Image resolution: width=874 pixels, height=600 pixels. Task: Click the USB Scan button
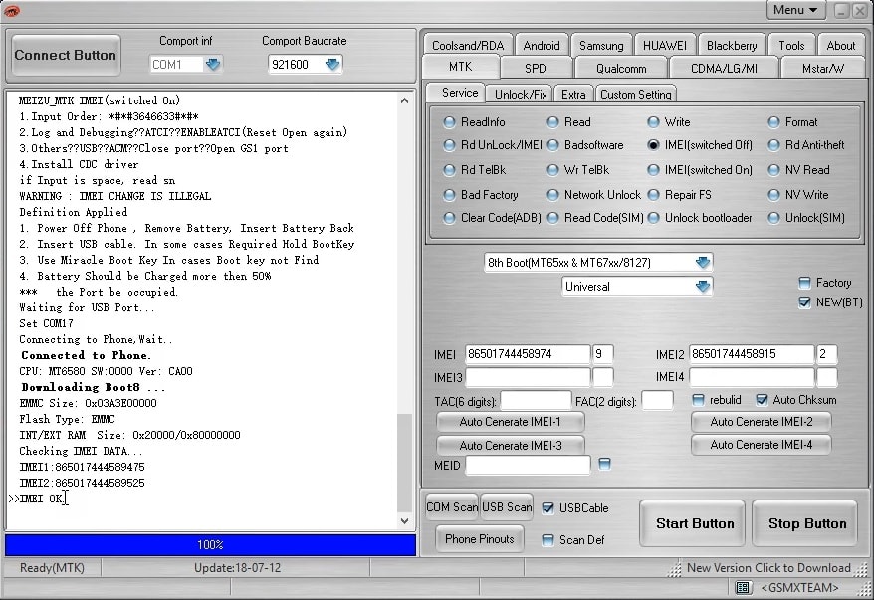[507, 506]
